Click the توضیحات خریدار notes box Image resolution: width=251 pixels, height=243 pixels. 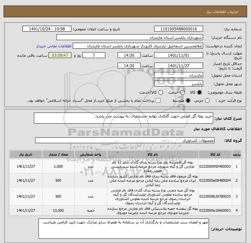pyautogui.click(x=124, y=229)
